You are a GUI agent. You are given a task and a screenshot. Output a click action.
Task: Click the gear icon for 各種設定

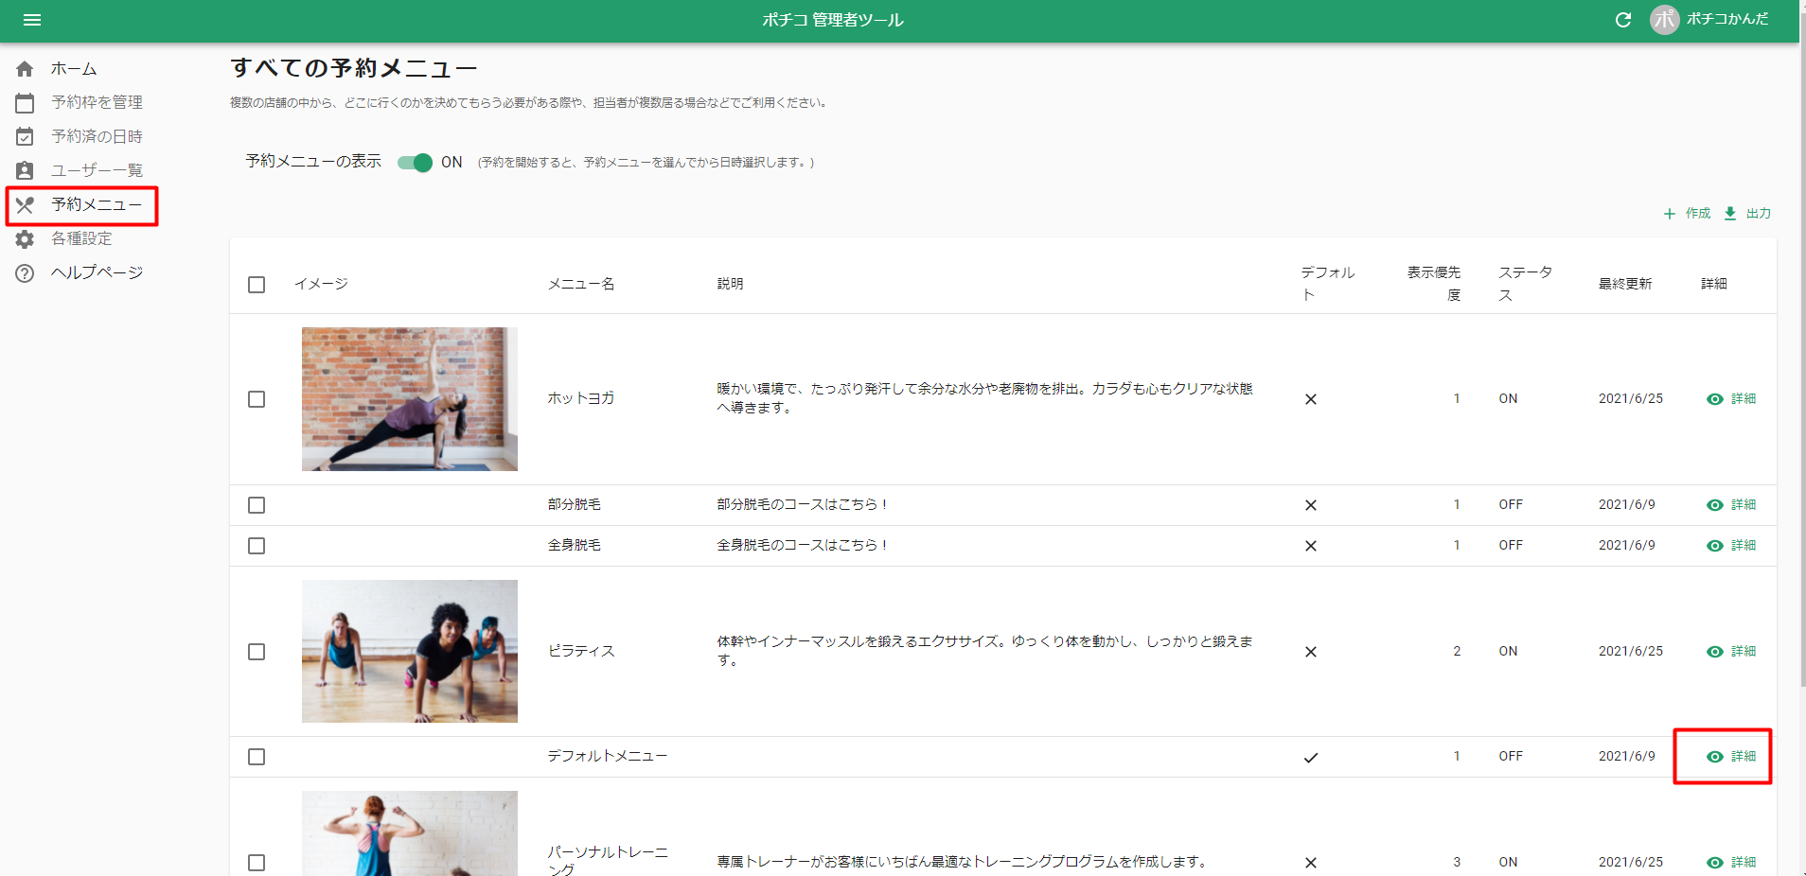tap(25, 239)
